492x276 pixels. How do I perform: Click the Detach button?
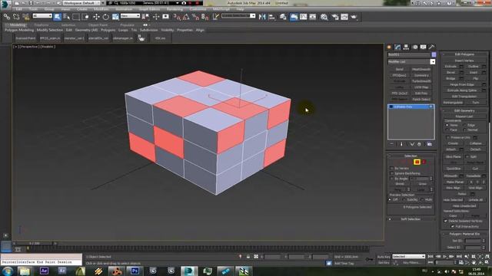tap(475, 149)
